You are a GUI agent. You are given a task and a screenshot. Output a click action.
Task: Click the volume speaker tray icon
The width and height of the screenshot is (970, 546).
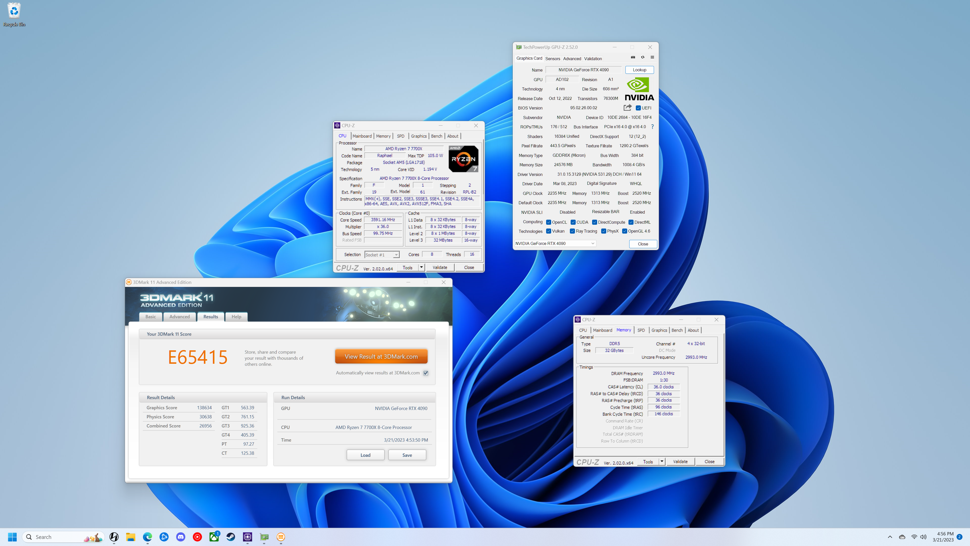[x=923, y=537]
